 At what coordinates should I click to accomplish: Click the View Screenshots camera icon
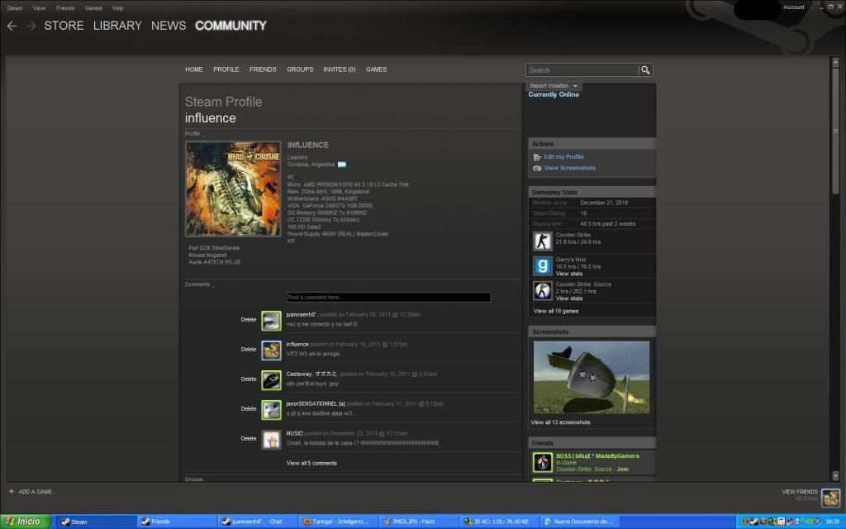click(537, 169)
